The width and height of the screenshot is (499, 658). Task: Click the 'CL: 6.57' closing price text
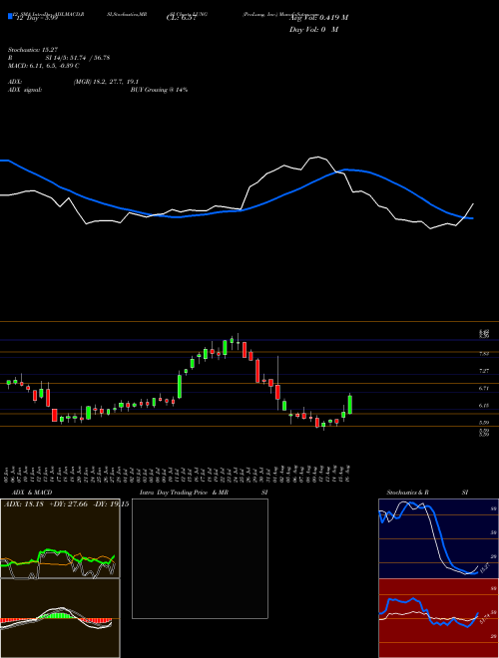[x=182, y=18]
